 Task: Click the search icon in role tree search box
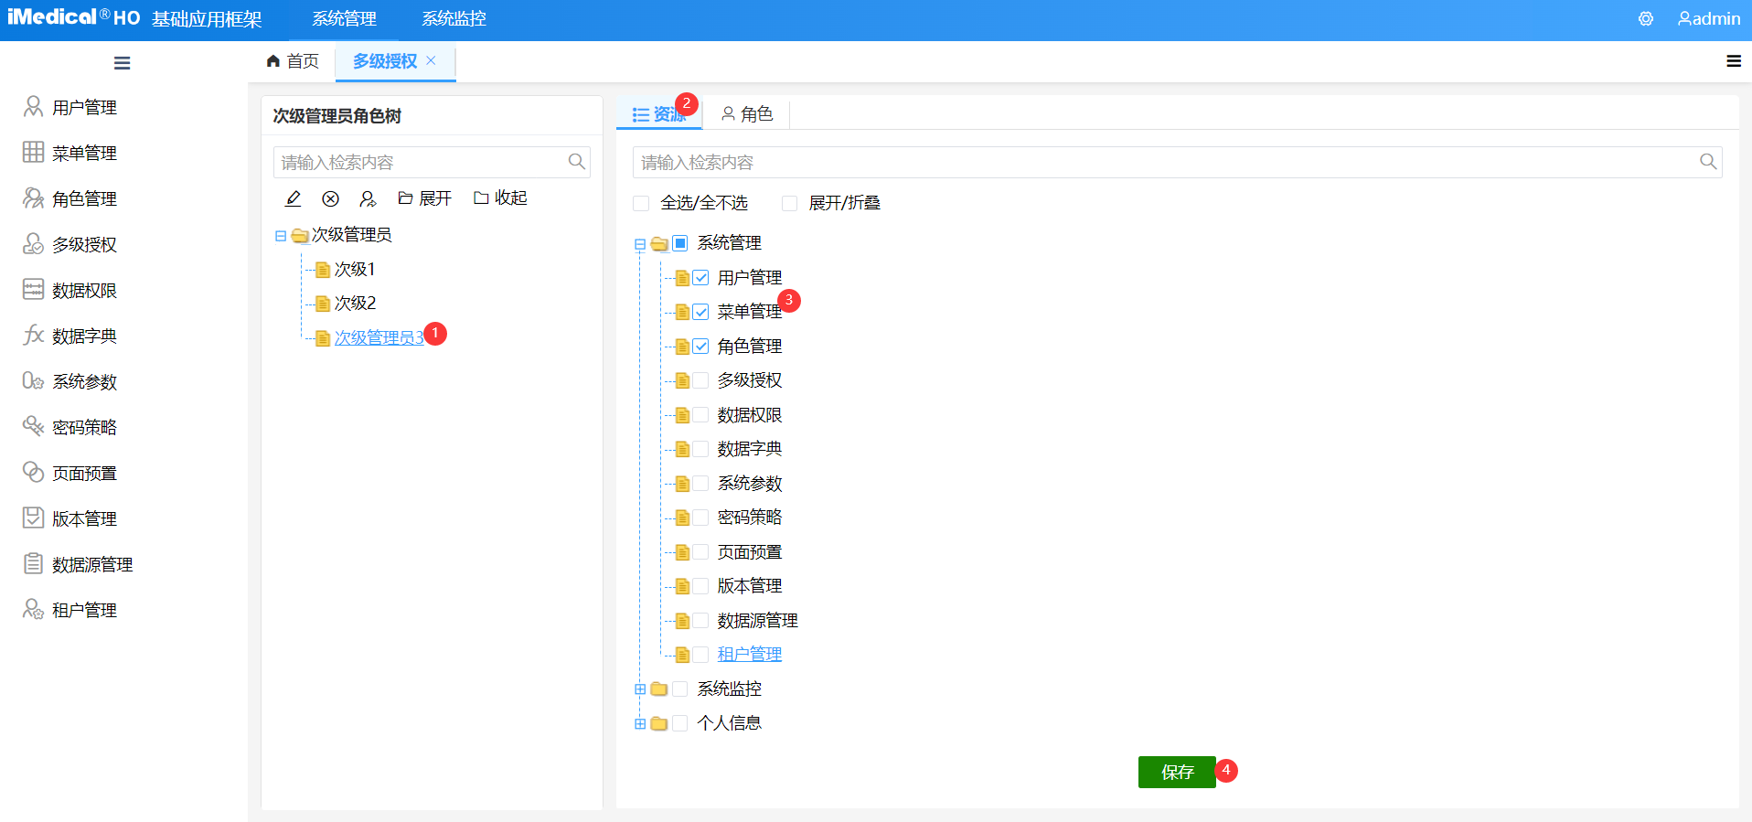click(x=576, y=162)
